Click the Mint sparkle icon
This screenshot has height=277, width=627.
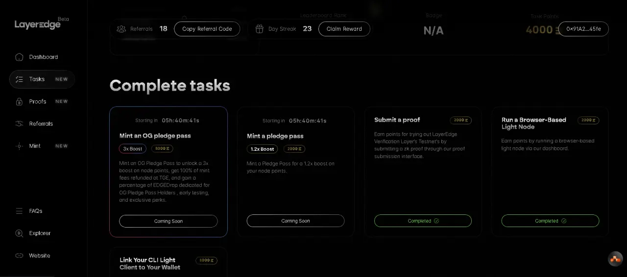click(x=19, y=146)
